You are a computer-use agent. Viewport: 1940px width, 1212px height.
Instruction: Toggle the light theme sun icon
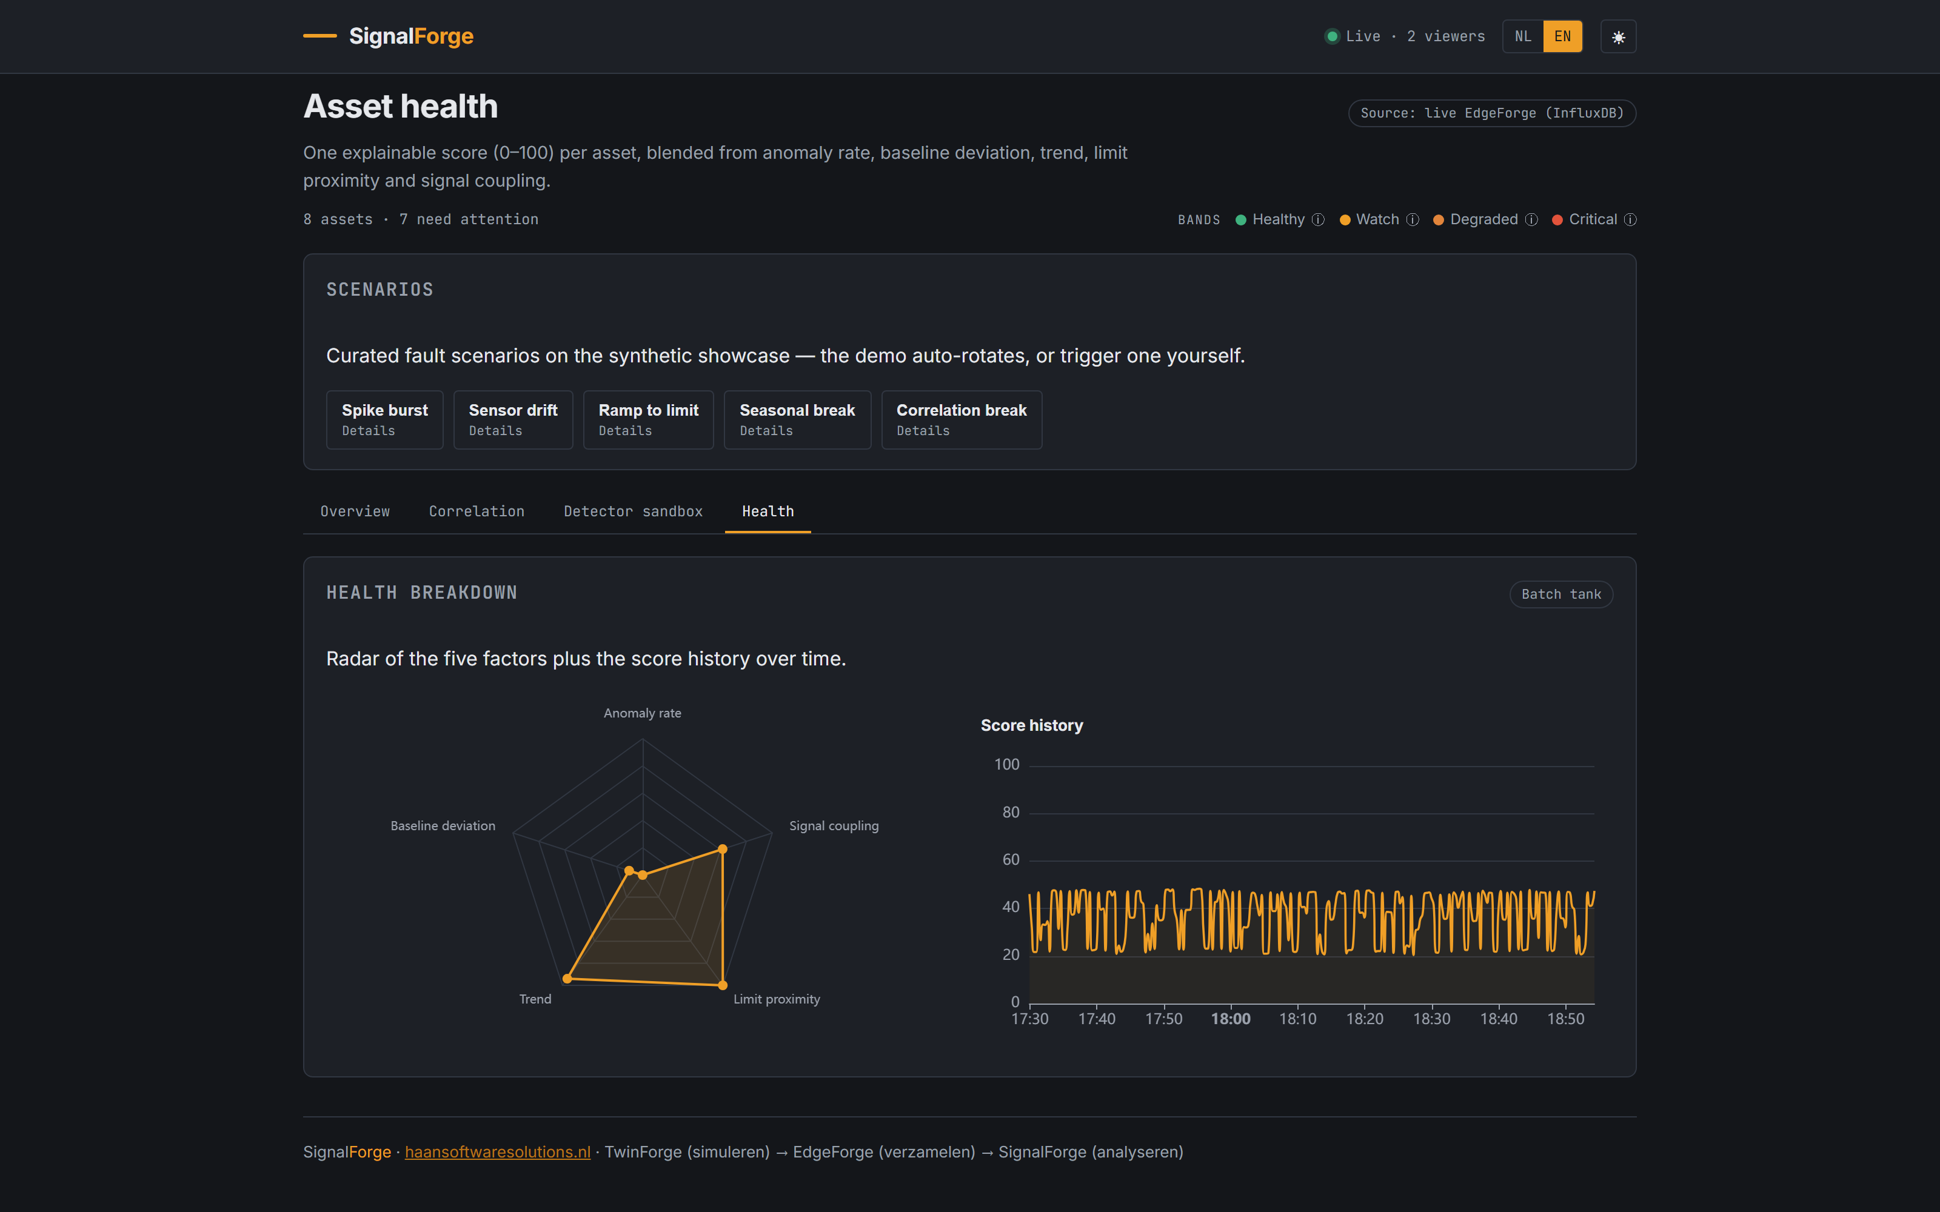(1617, 37)
